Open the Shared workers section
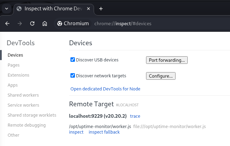The image size is (230, 146). (23, 95)
